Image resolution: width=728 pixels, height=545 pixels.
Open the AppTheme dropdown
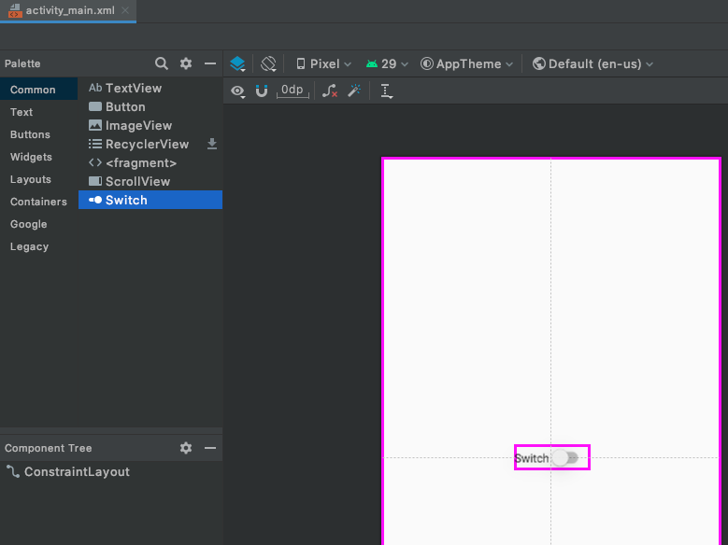[x=466, y=64]
